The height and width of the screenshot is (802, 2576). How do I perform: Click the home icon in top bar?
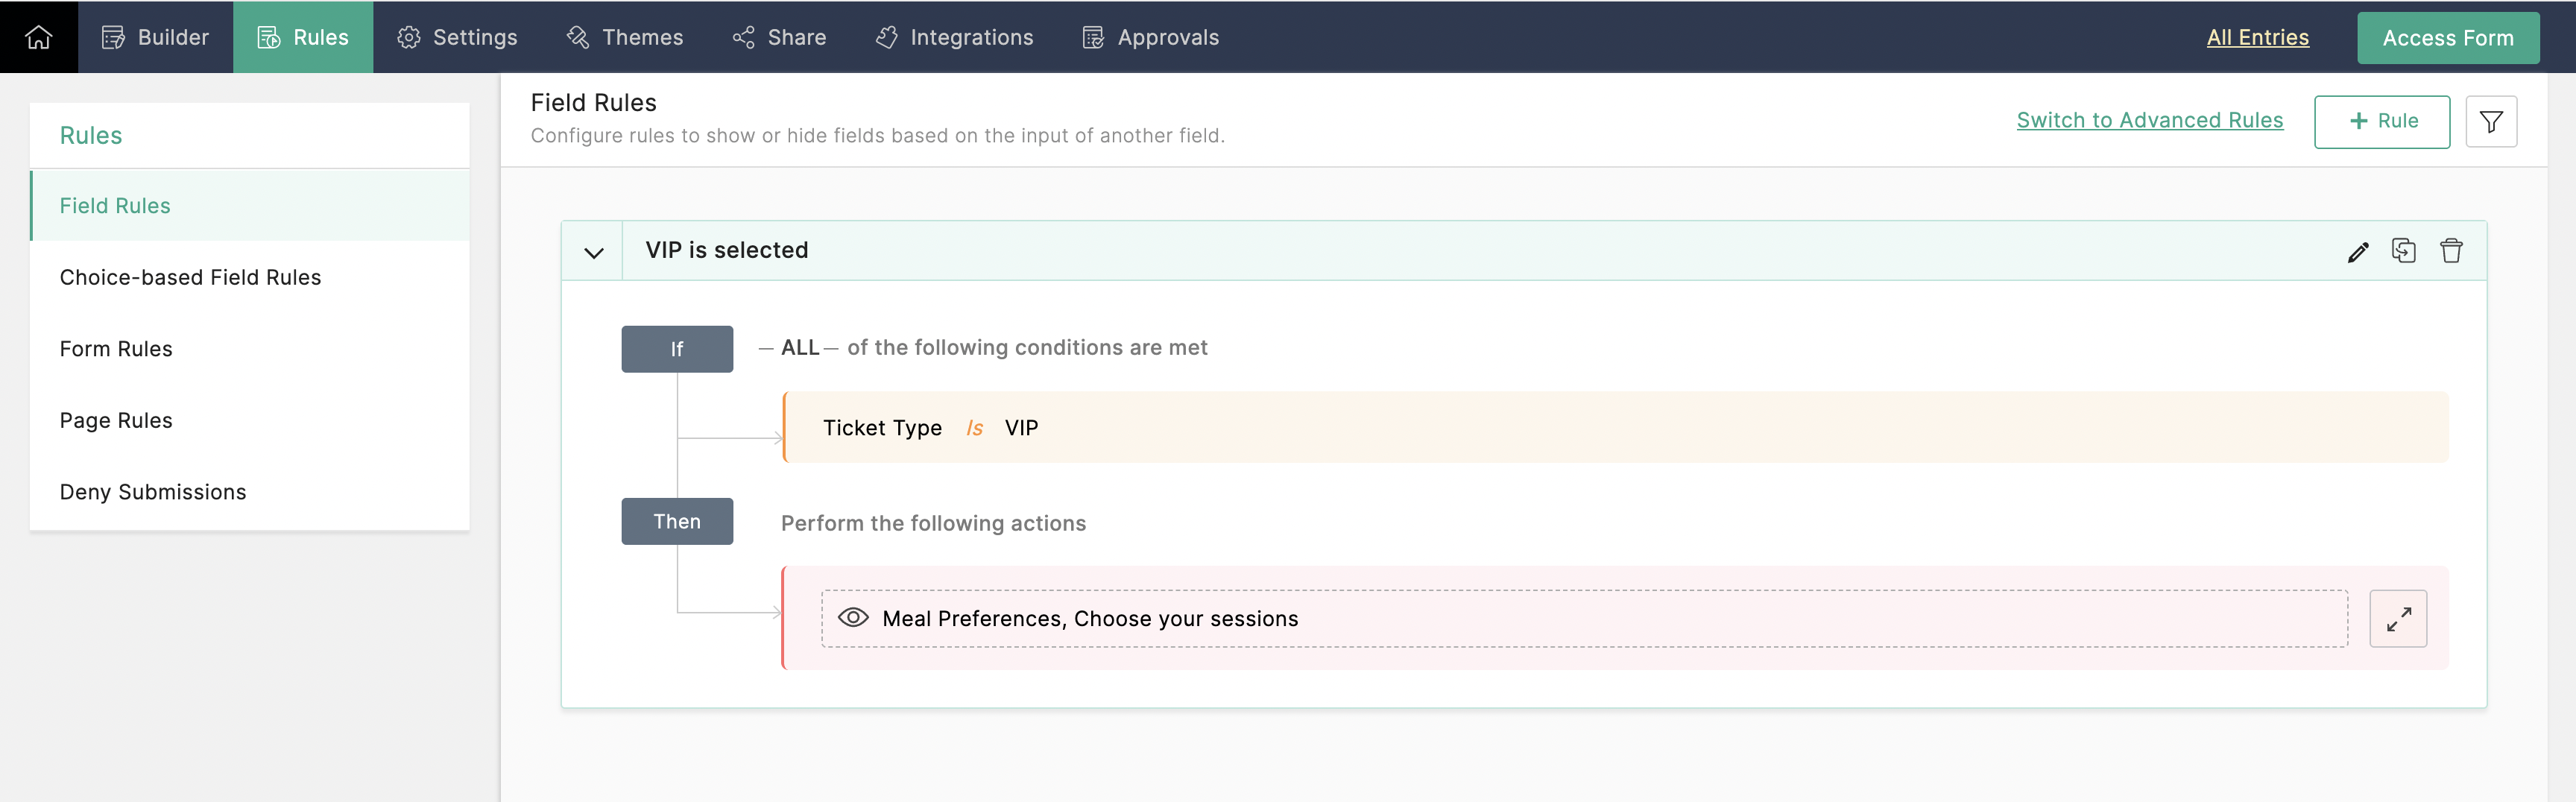[38, 37]
